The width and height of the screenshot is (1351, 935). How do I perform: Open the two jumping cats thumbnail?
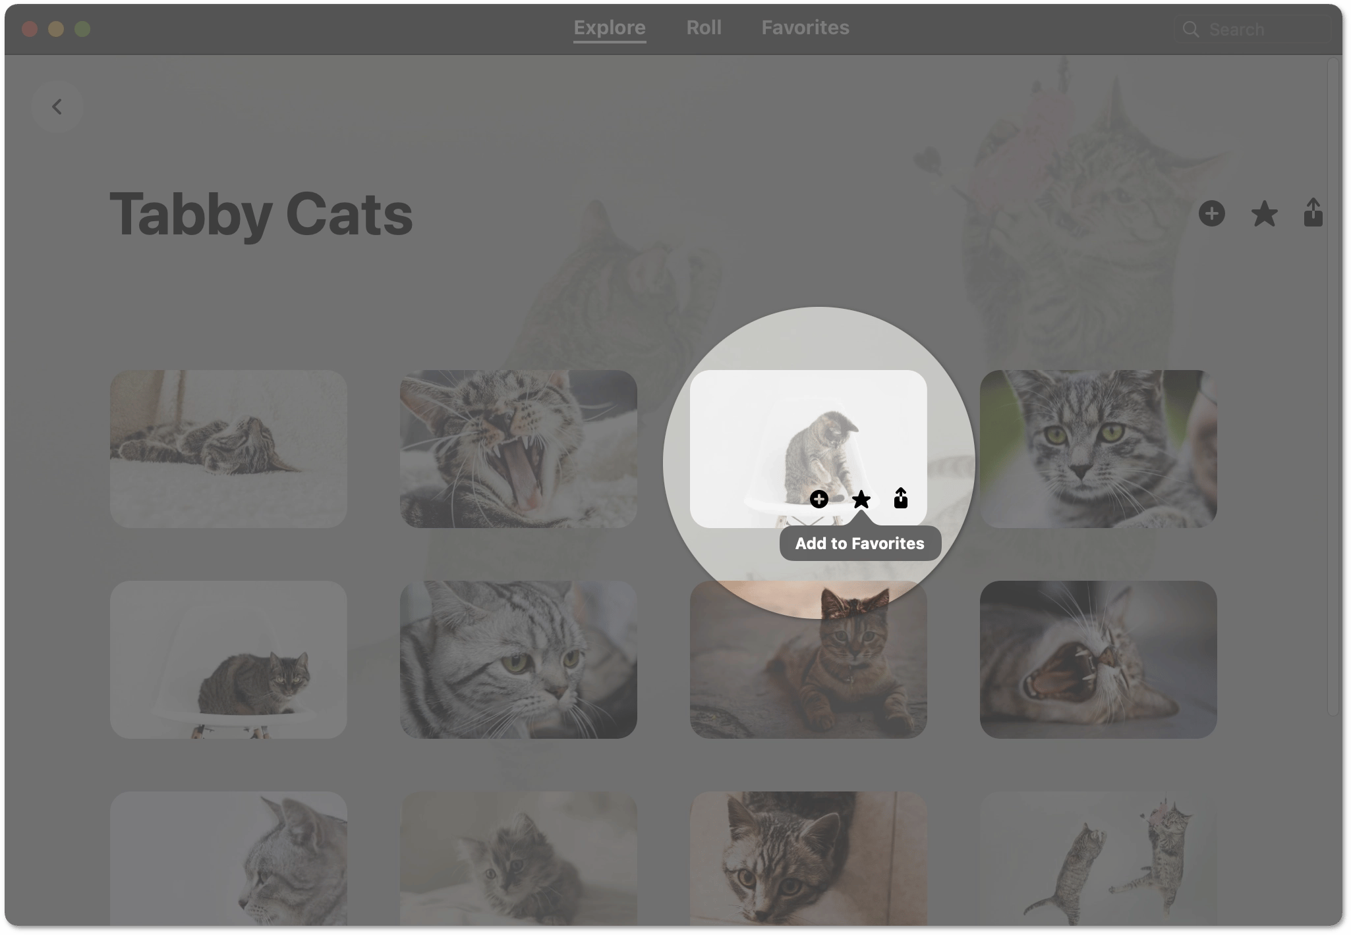tap(1098, 858)
